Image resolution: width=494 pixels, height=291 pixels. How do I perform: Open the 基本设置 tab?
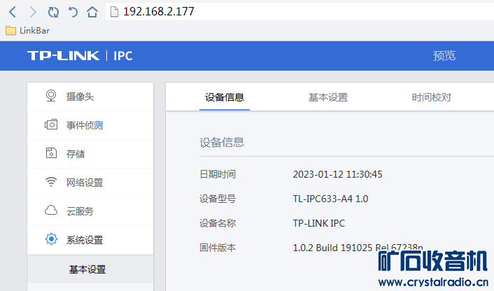tap(328, 97)
